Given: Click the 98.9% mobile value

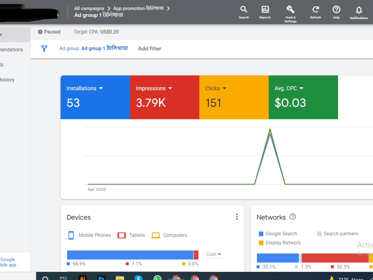Looking at the screenshot, I should (x=79, y=264).
